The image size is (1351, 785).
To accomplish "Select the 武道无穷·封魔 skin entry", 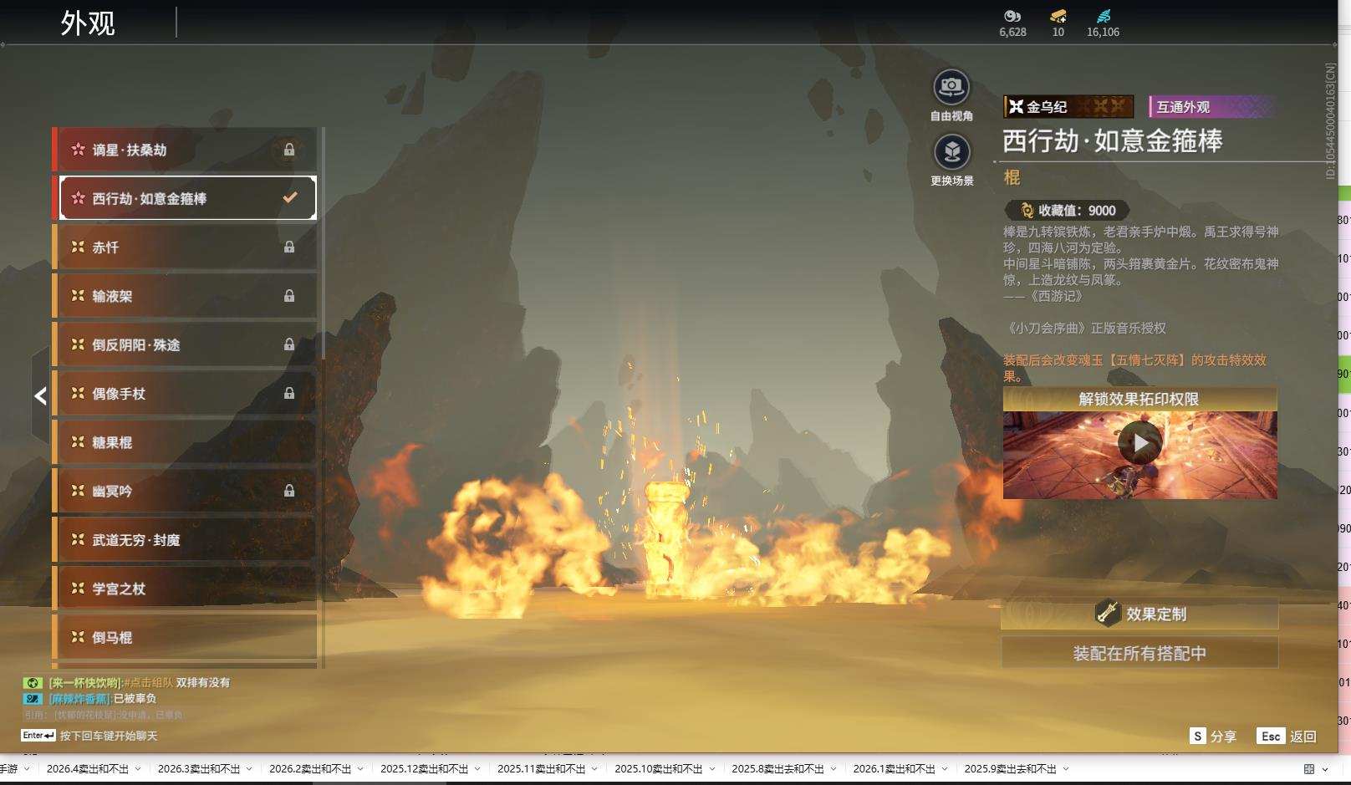I will (184, 540).
